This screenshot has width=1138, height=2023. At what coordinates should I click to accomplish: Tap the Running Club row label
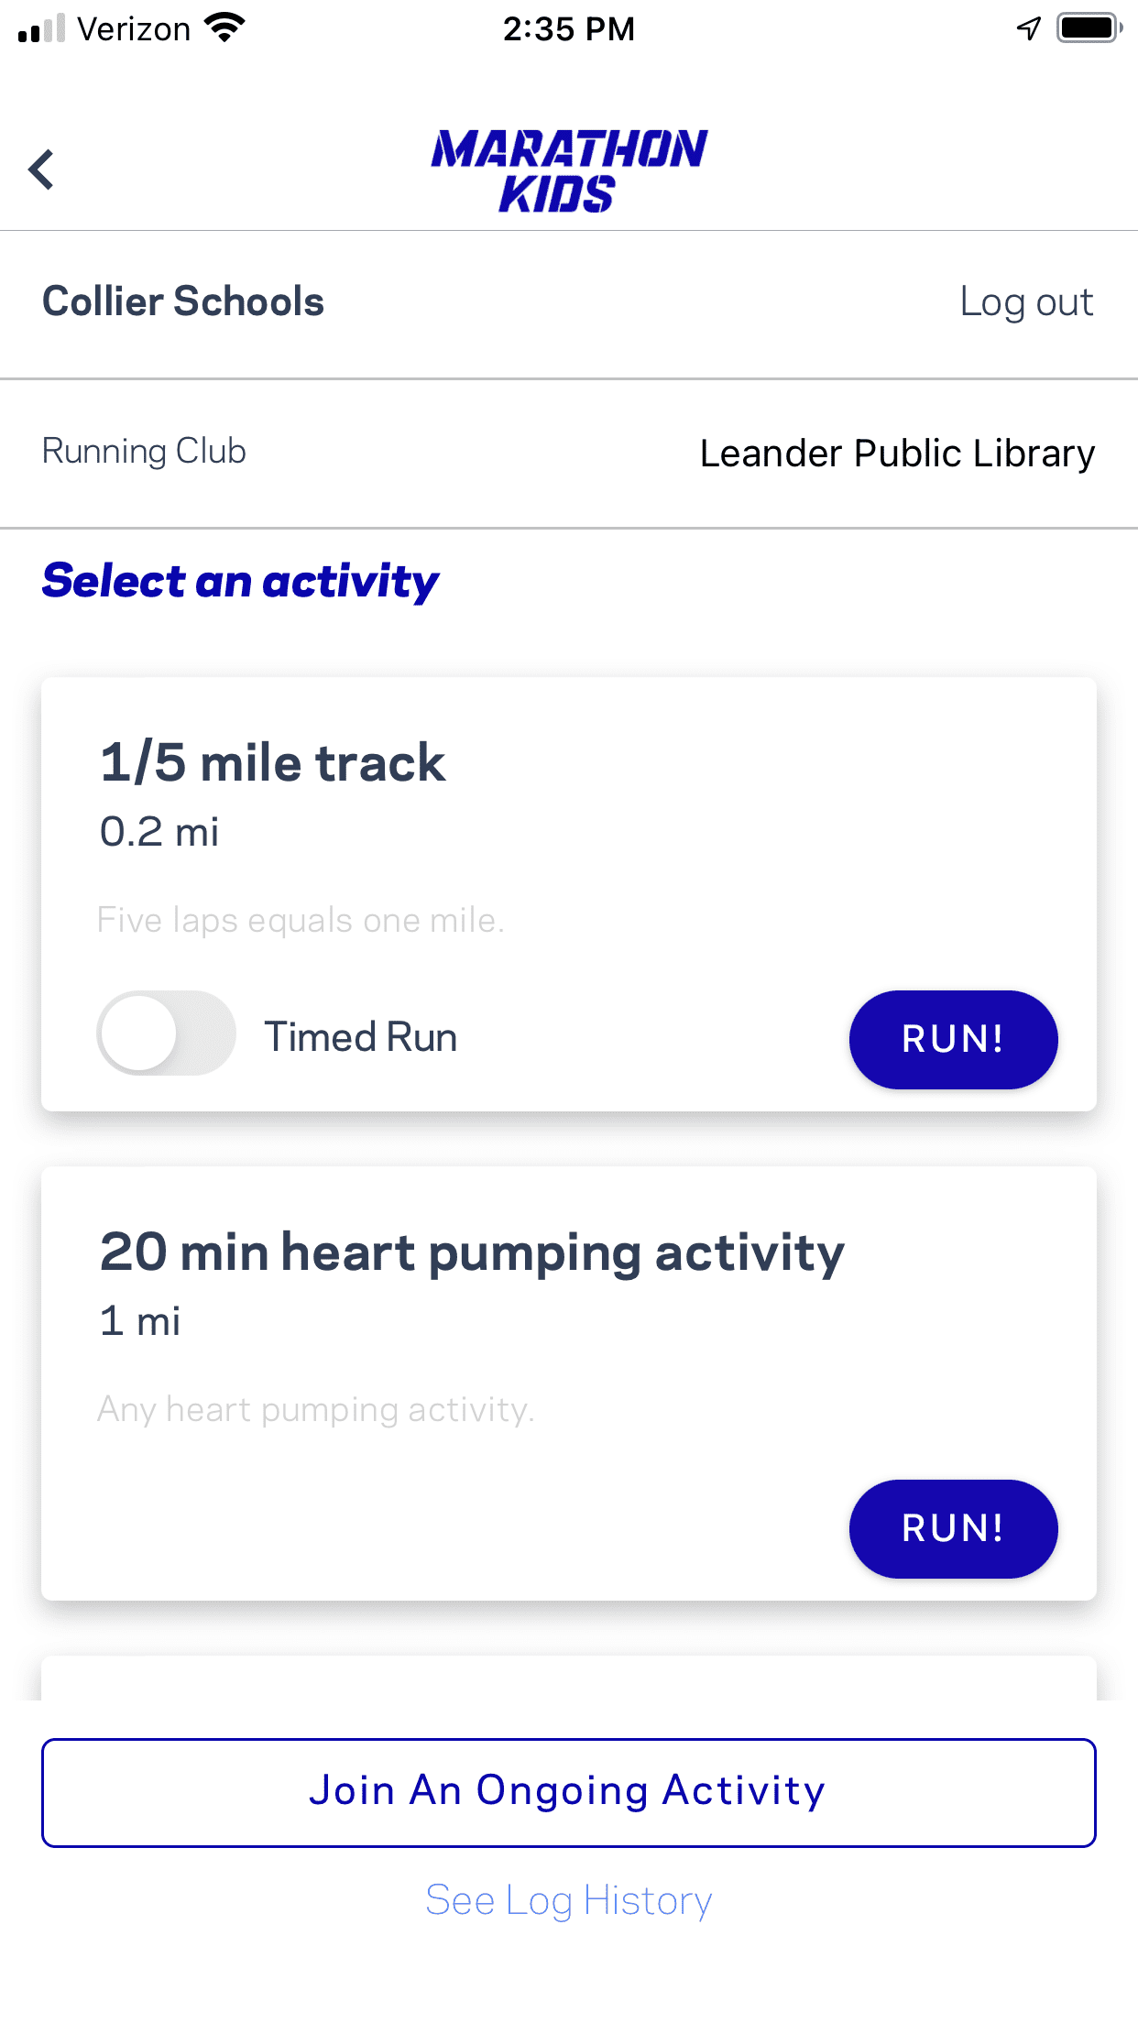click(x=144, y=452)
